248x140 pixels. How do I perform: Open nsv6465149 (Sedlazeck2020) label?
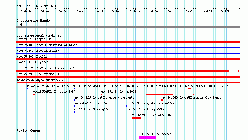38,51
